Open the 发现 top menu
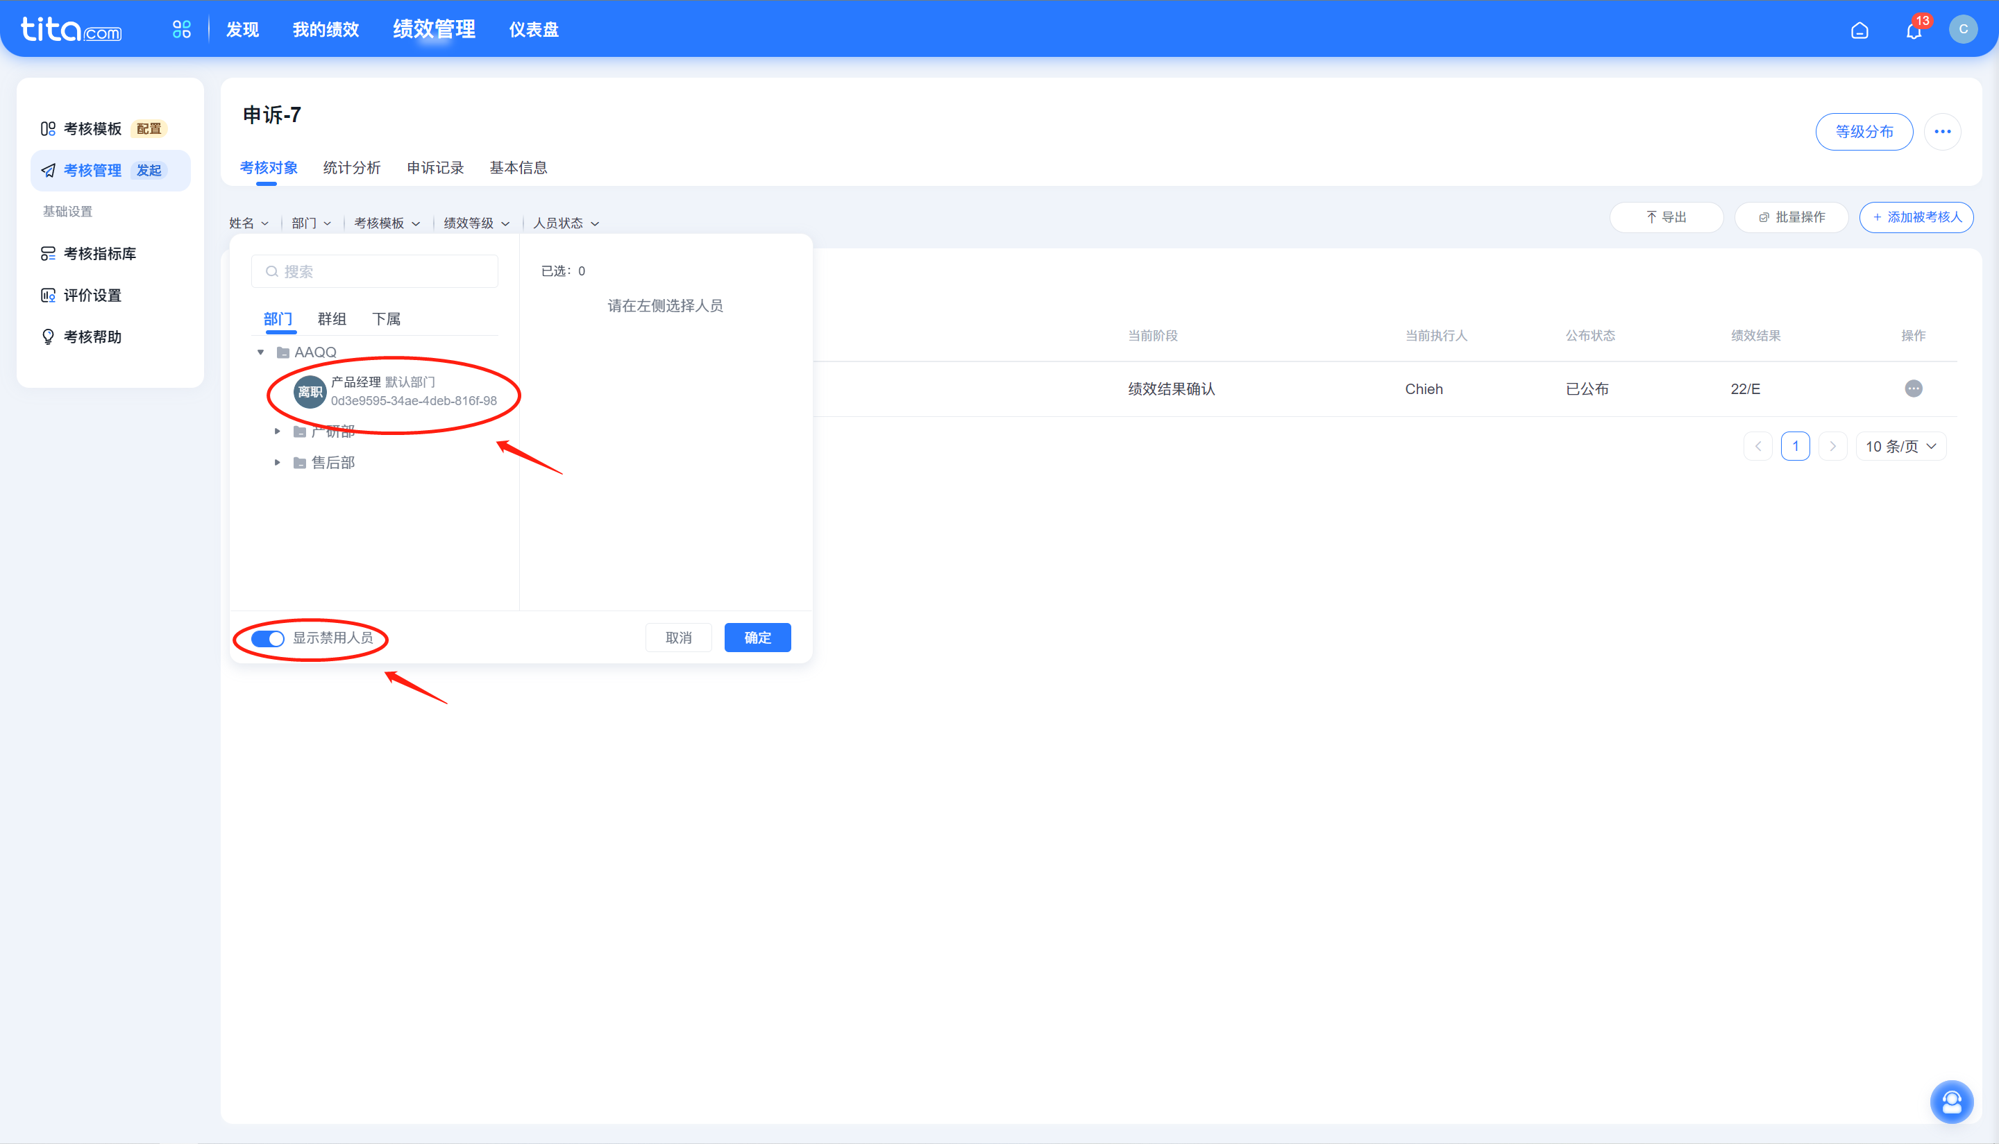1999x1144 pixels. click(x=242, y=30)
